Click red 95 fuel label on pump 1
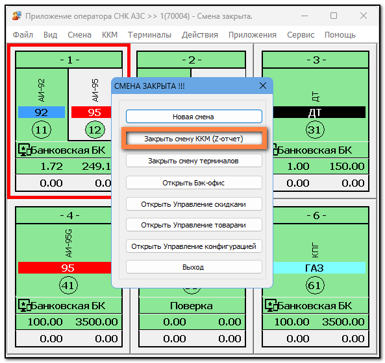This screenshot has width=385, height=363. tap(92, 112)
